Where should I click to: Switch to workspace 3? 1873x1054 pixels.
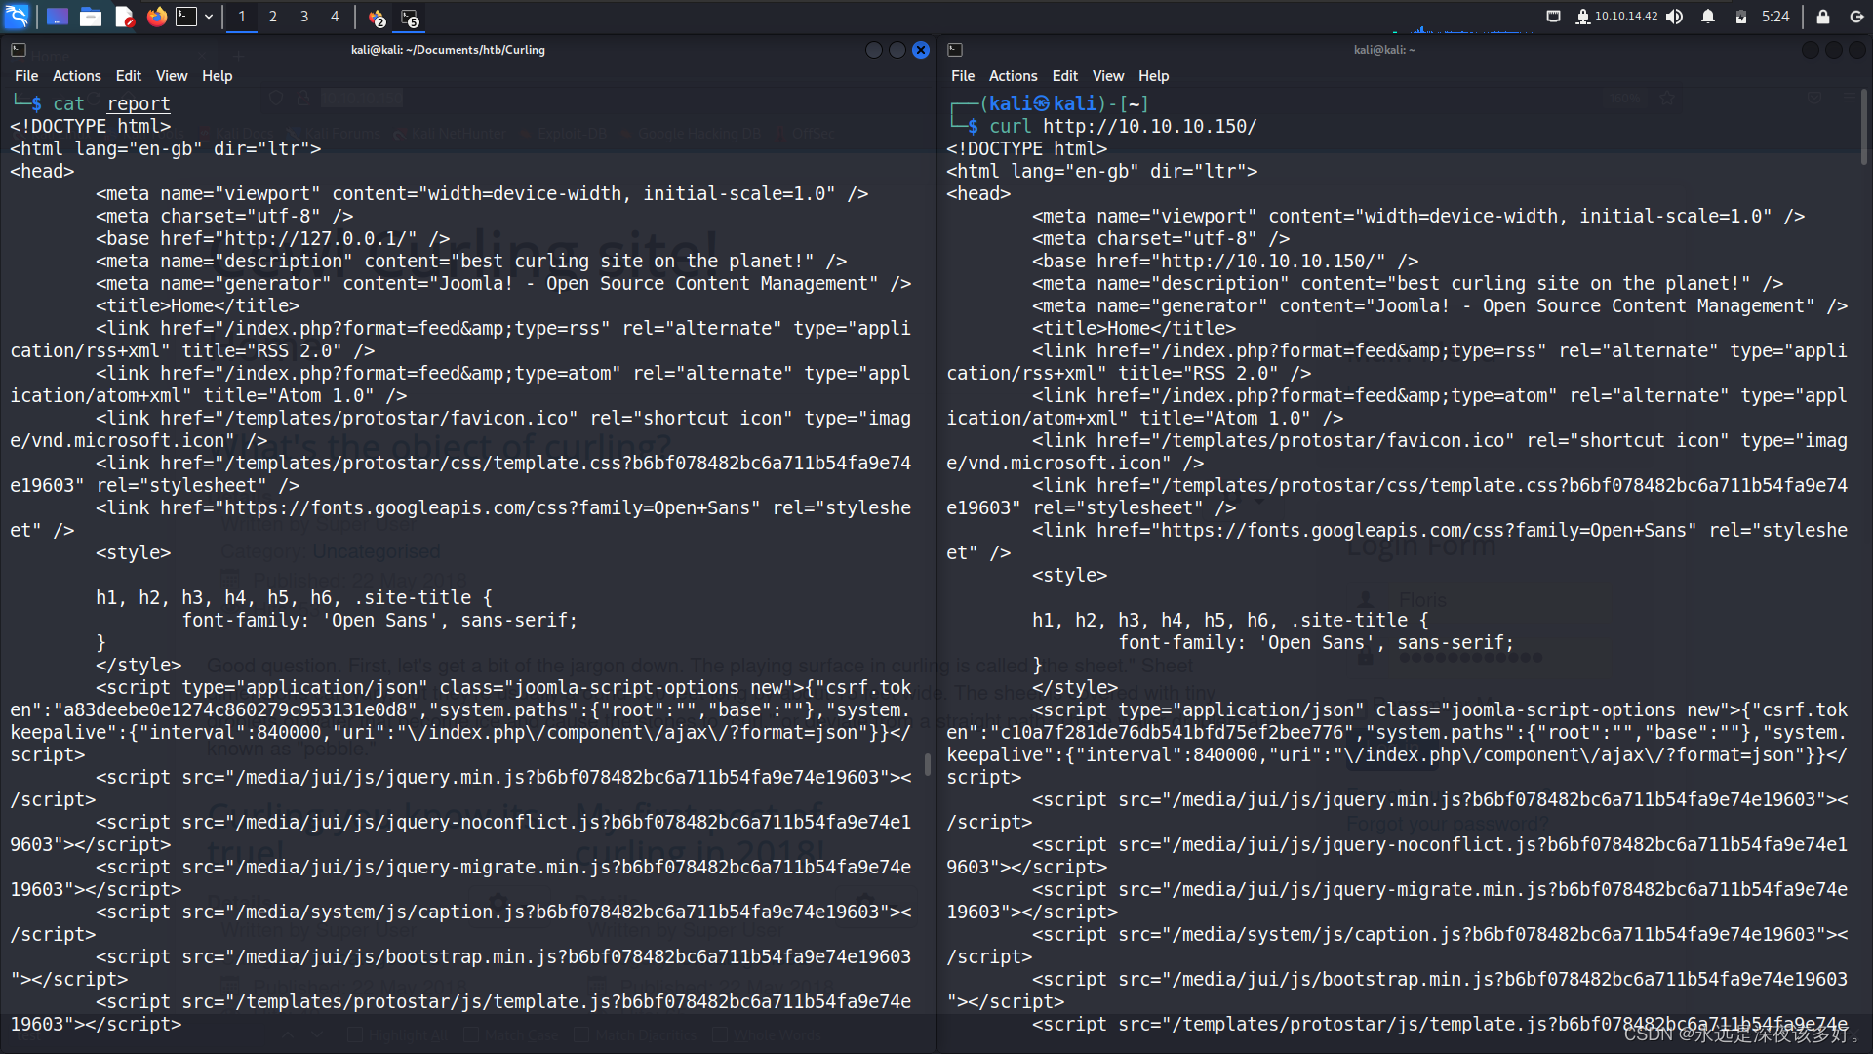click(304, 17)
